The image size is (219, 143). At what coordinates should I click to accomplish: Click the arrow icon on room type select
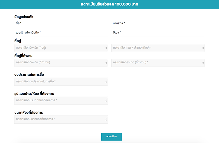(x=106, y=101)
